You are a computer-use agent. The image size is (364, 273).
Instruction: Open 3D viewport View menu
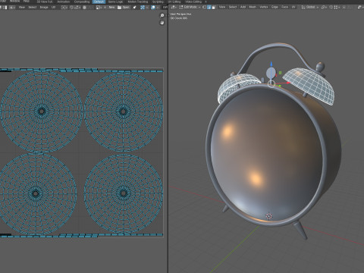(x=222, y=7)
